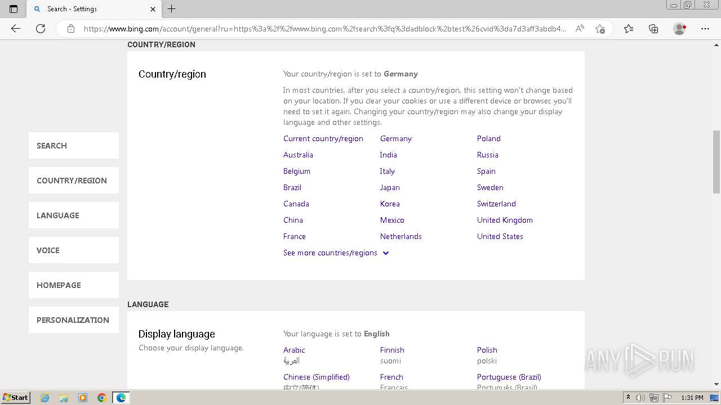Show hidden tray icons arrow
Viewport: 721px width, 405px height.
click(628, 397)
